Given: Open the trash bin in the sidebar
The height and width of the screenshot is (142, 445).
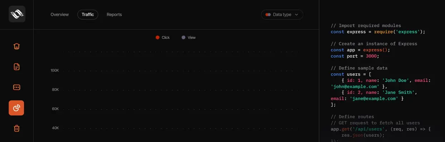Looking at the screenshot, I should pos(16,128).
